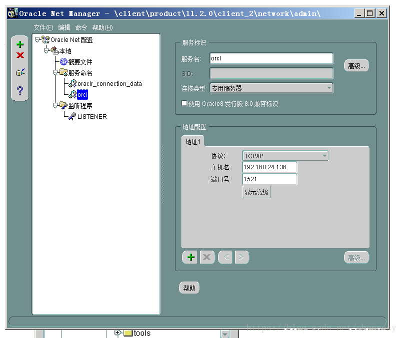
Task: Click the Oracle Net Manager title bar icon
Action: (13, 13)
